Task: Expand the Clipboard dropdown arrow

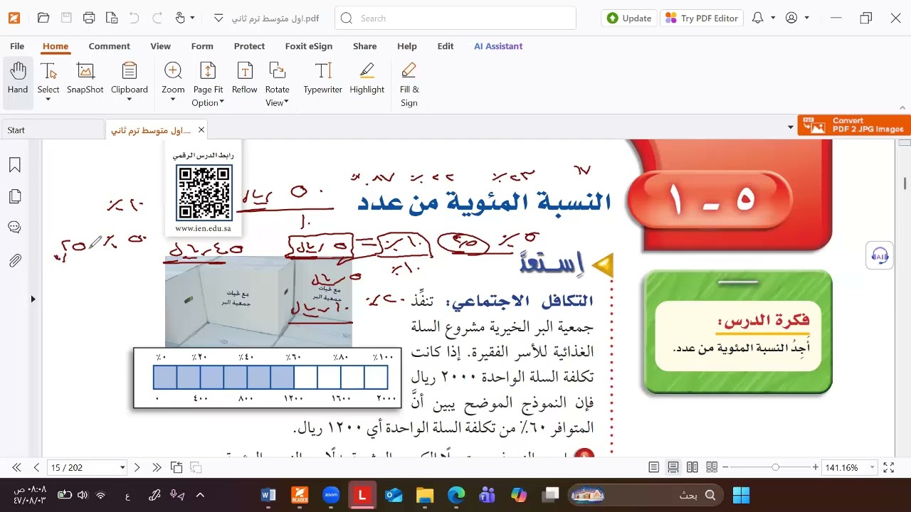Action: tap(129, 100)
